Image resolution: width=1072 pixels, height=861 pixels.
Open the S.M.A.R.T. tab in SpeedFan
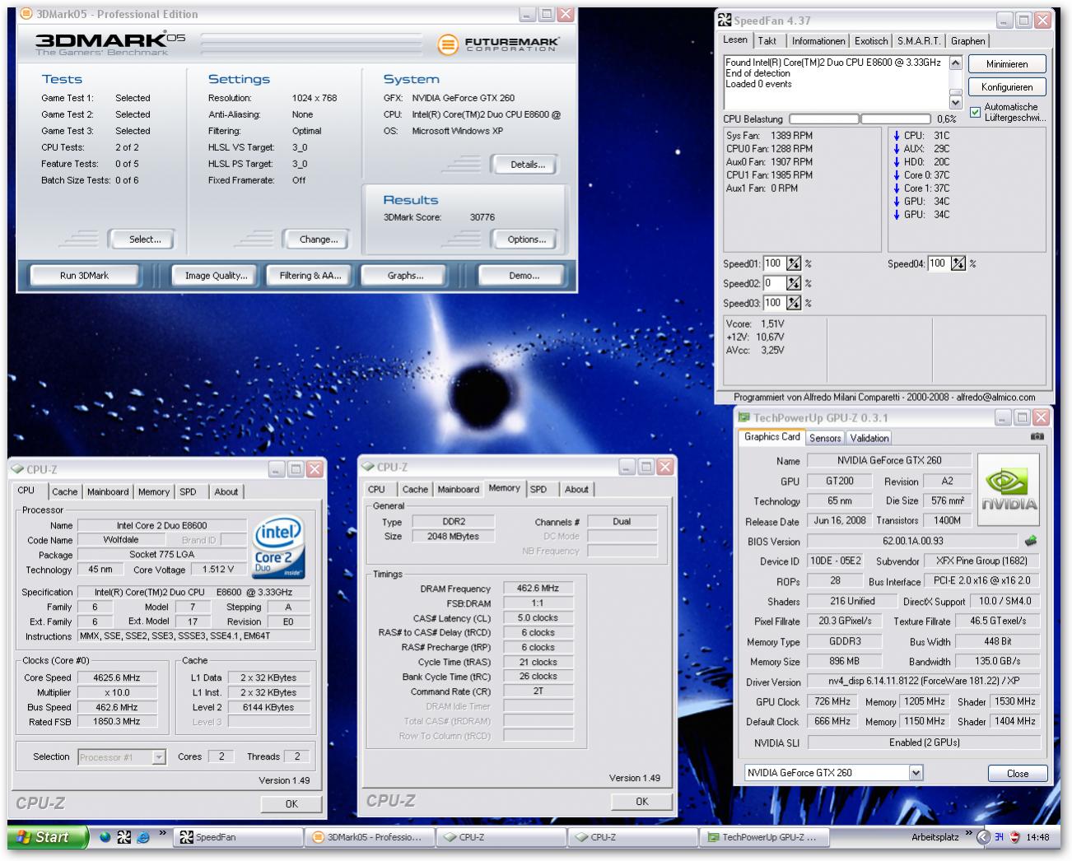coord(918,40)
